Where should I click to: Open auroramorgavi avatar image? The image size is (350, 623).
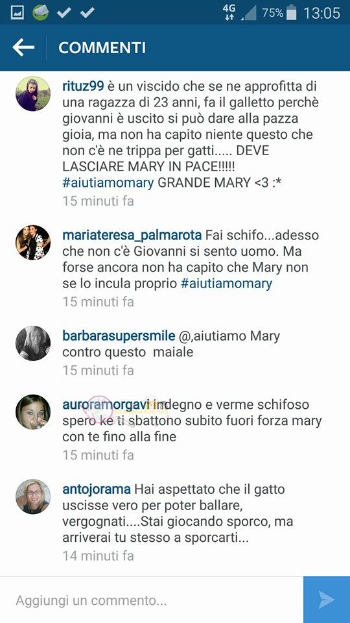point(33,412)
